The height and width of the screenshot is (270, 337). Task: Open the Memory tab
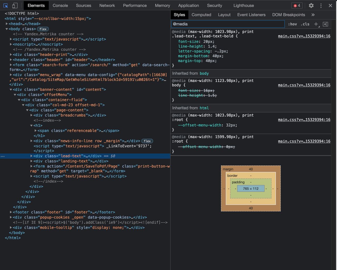coord(162,6)
